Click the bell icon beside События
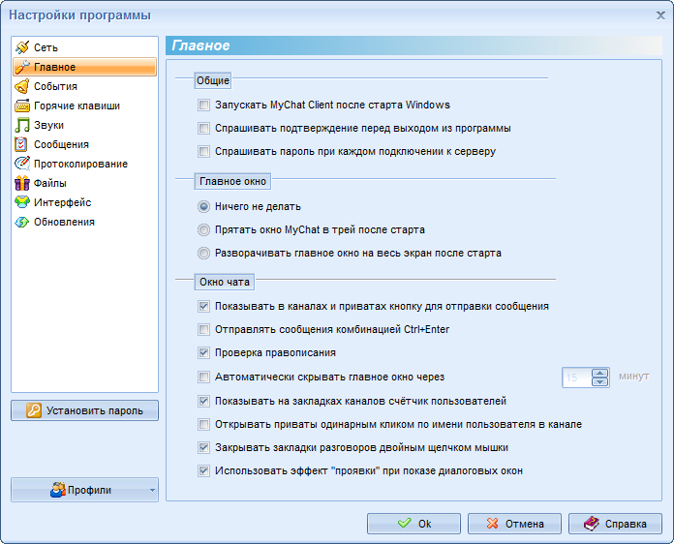The image size is (674, 544). tap(22, 86)
